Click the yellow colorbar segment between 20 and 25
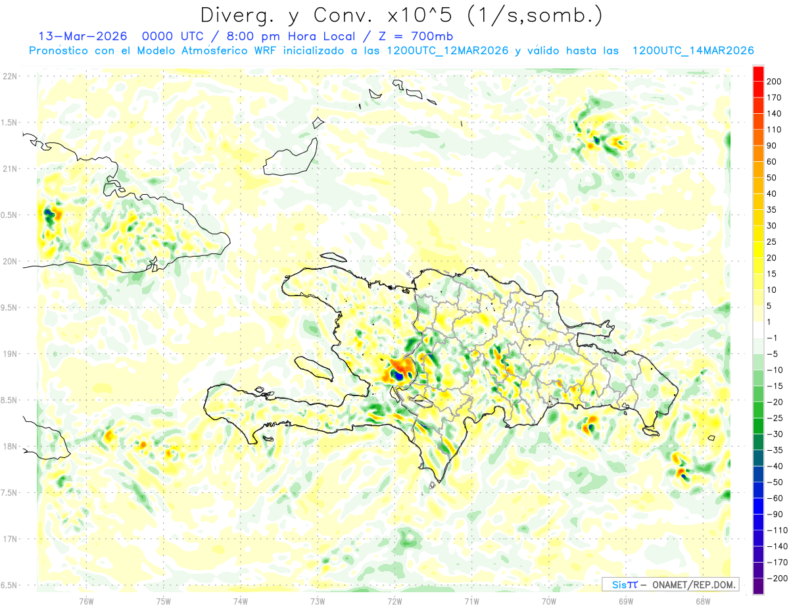Viewport: 789px width, 610px height. [758, 249]
